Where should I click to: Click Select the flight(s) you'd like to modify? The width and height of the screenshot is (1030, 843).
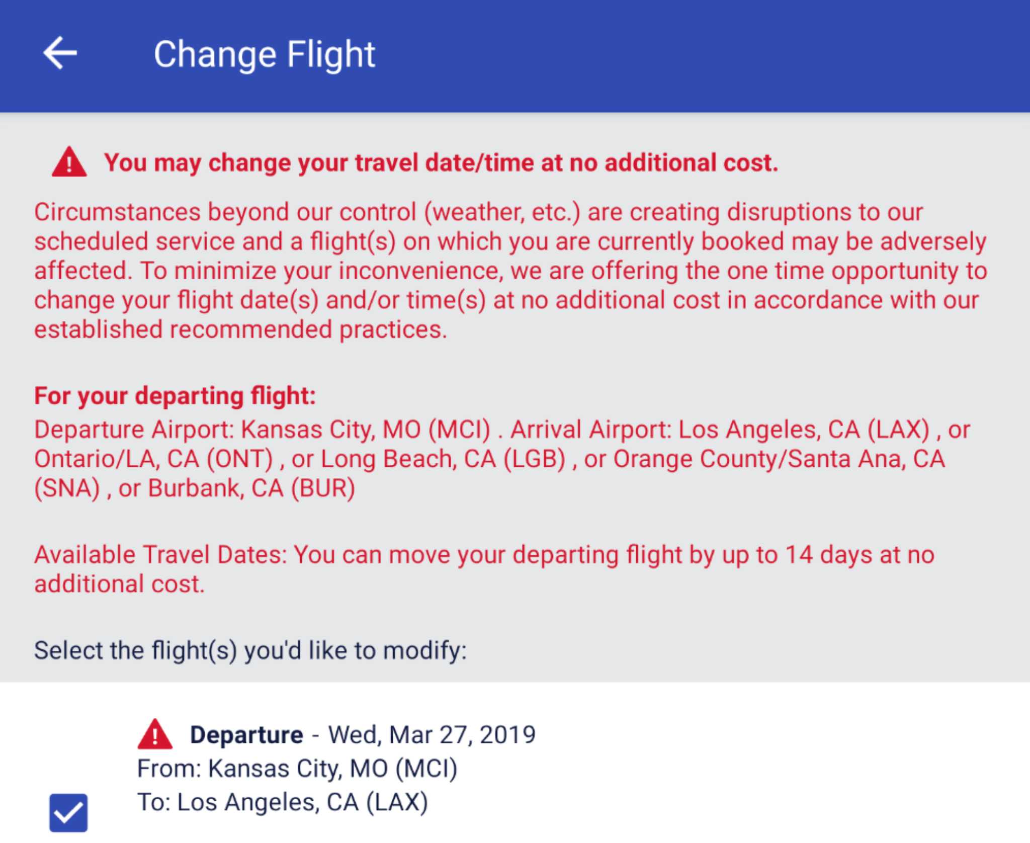[250, 650]
